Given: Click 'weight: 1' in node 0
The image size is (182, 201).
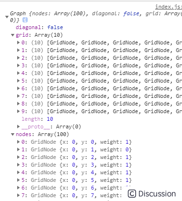Looking at the screenshot, I should click(114, 142).
